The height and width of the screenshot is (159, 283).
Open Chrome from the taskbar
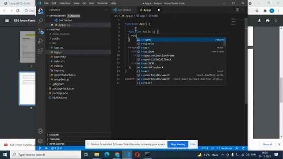pyautogui.click(x=117, y=155)
